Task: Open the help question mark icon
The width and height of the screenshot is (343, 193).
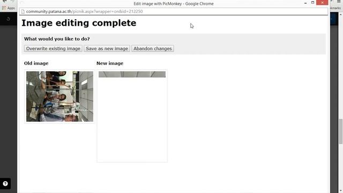Action: pyautogui.click(x=5, y=184)
